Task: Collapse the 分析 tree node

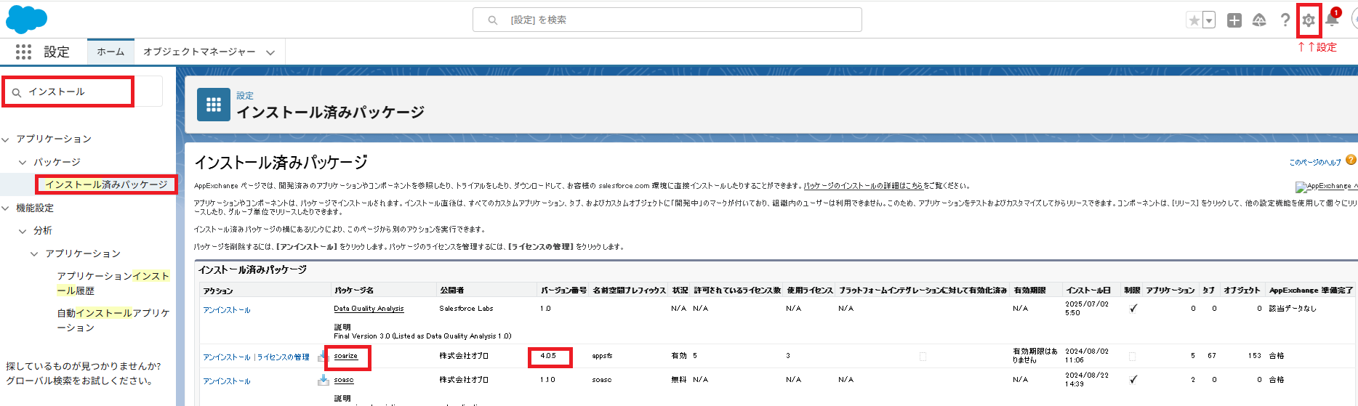Action: [23, 231]
